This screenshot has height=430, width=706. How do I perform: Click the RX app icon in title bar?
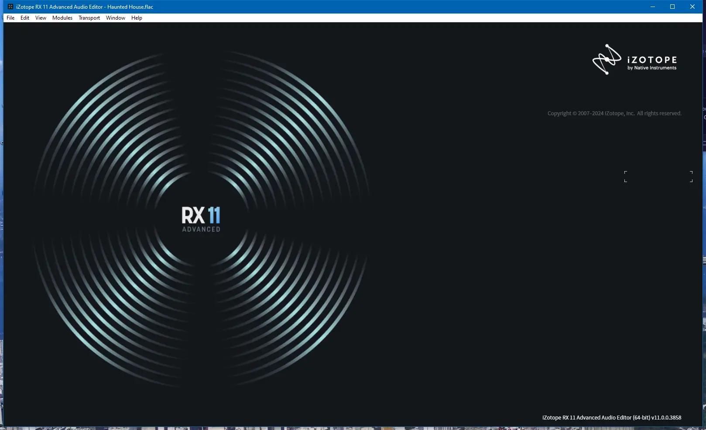[10, 7]
